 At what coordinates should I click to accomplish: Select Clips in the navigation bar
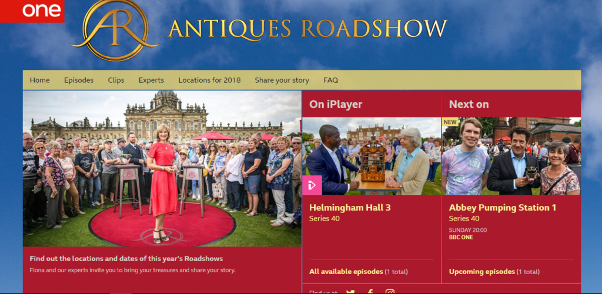tap(116, 80)
